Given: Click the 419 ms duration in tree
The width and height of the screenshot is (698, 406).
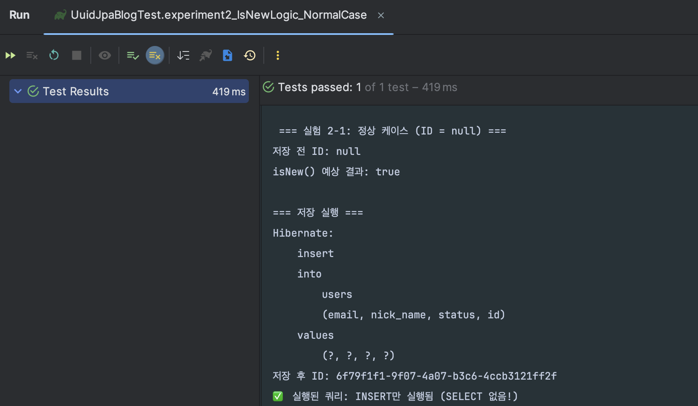Looking at the screenshot, I should tap(229, 92).
